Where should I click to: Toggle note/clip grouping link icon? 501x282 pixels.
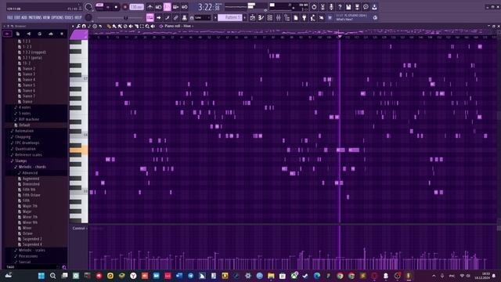pos(175,17)
